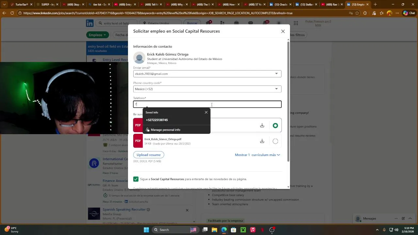Compose new message in Mensajes panel
This screenshot has height=235, width=418.
click(403, 218)
